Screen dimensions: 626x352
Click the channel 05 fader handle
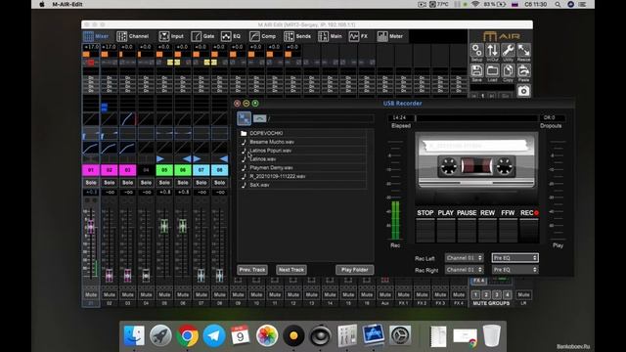[x=164, y=226]
